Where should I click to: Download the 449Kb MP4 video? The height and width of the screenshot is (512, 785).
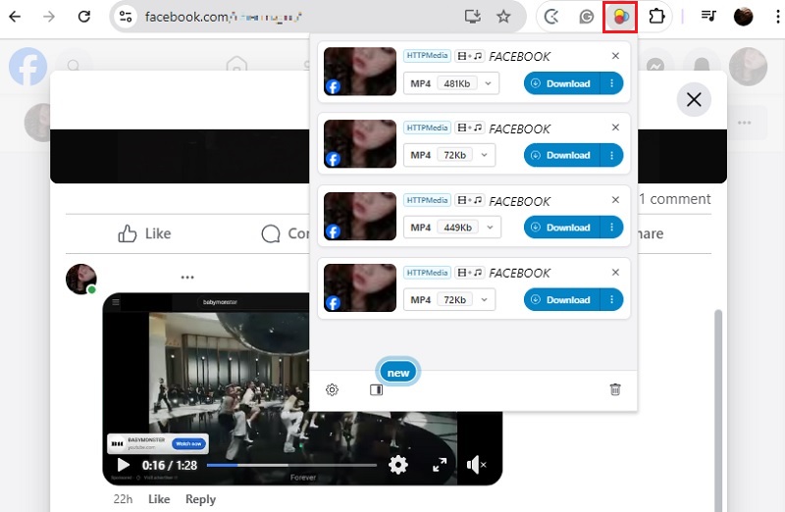[562, 228]
